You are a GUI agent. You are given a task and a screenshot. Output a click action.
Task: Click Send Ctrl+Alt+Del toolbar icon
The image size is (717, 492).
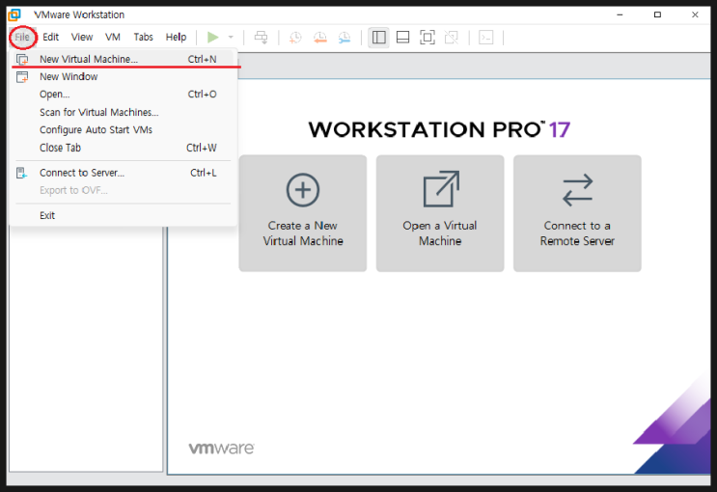[262, 37]
